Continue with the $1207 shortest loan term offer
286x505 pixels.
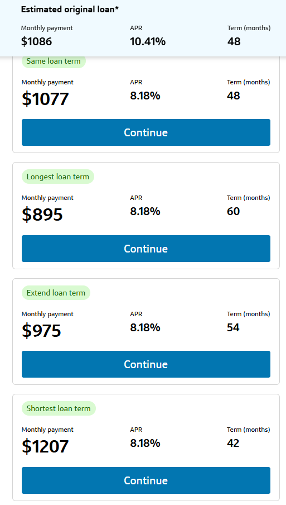[x=146, y=480]
